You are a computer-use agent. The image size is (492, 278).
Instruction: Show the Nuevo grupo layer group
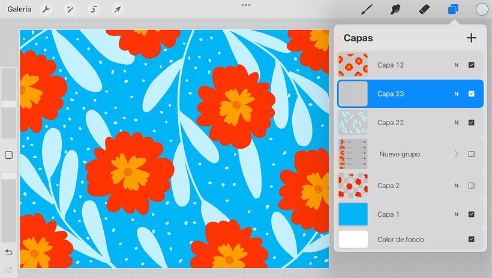click(x=471, y=154)
